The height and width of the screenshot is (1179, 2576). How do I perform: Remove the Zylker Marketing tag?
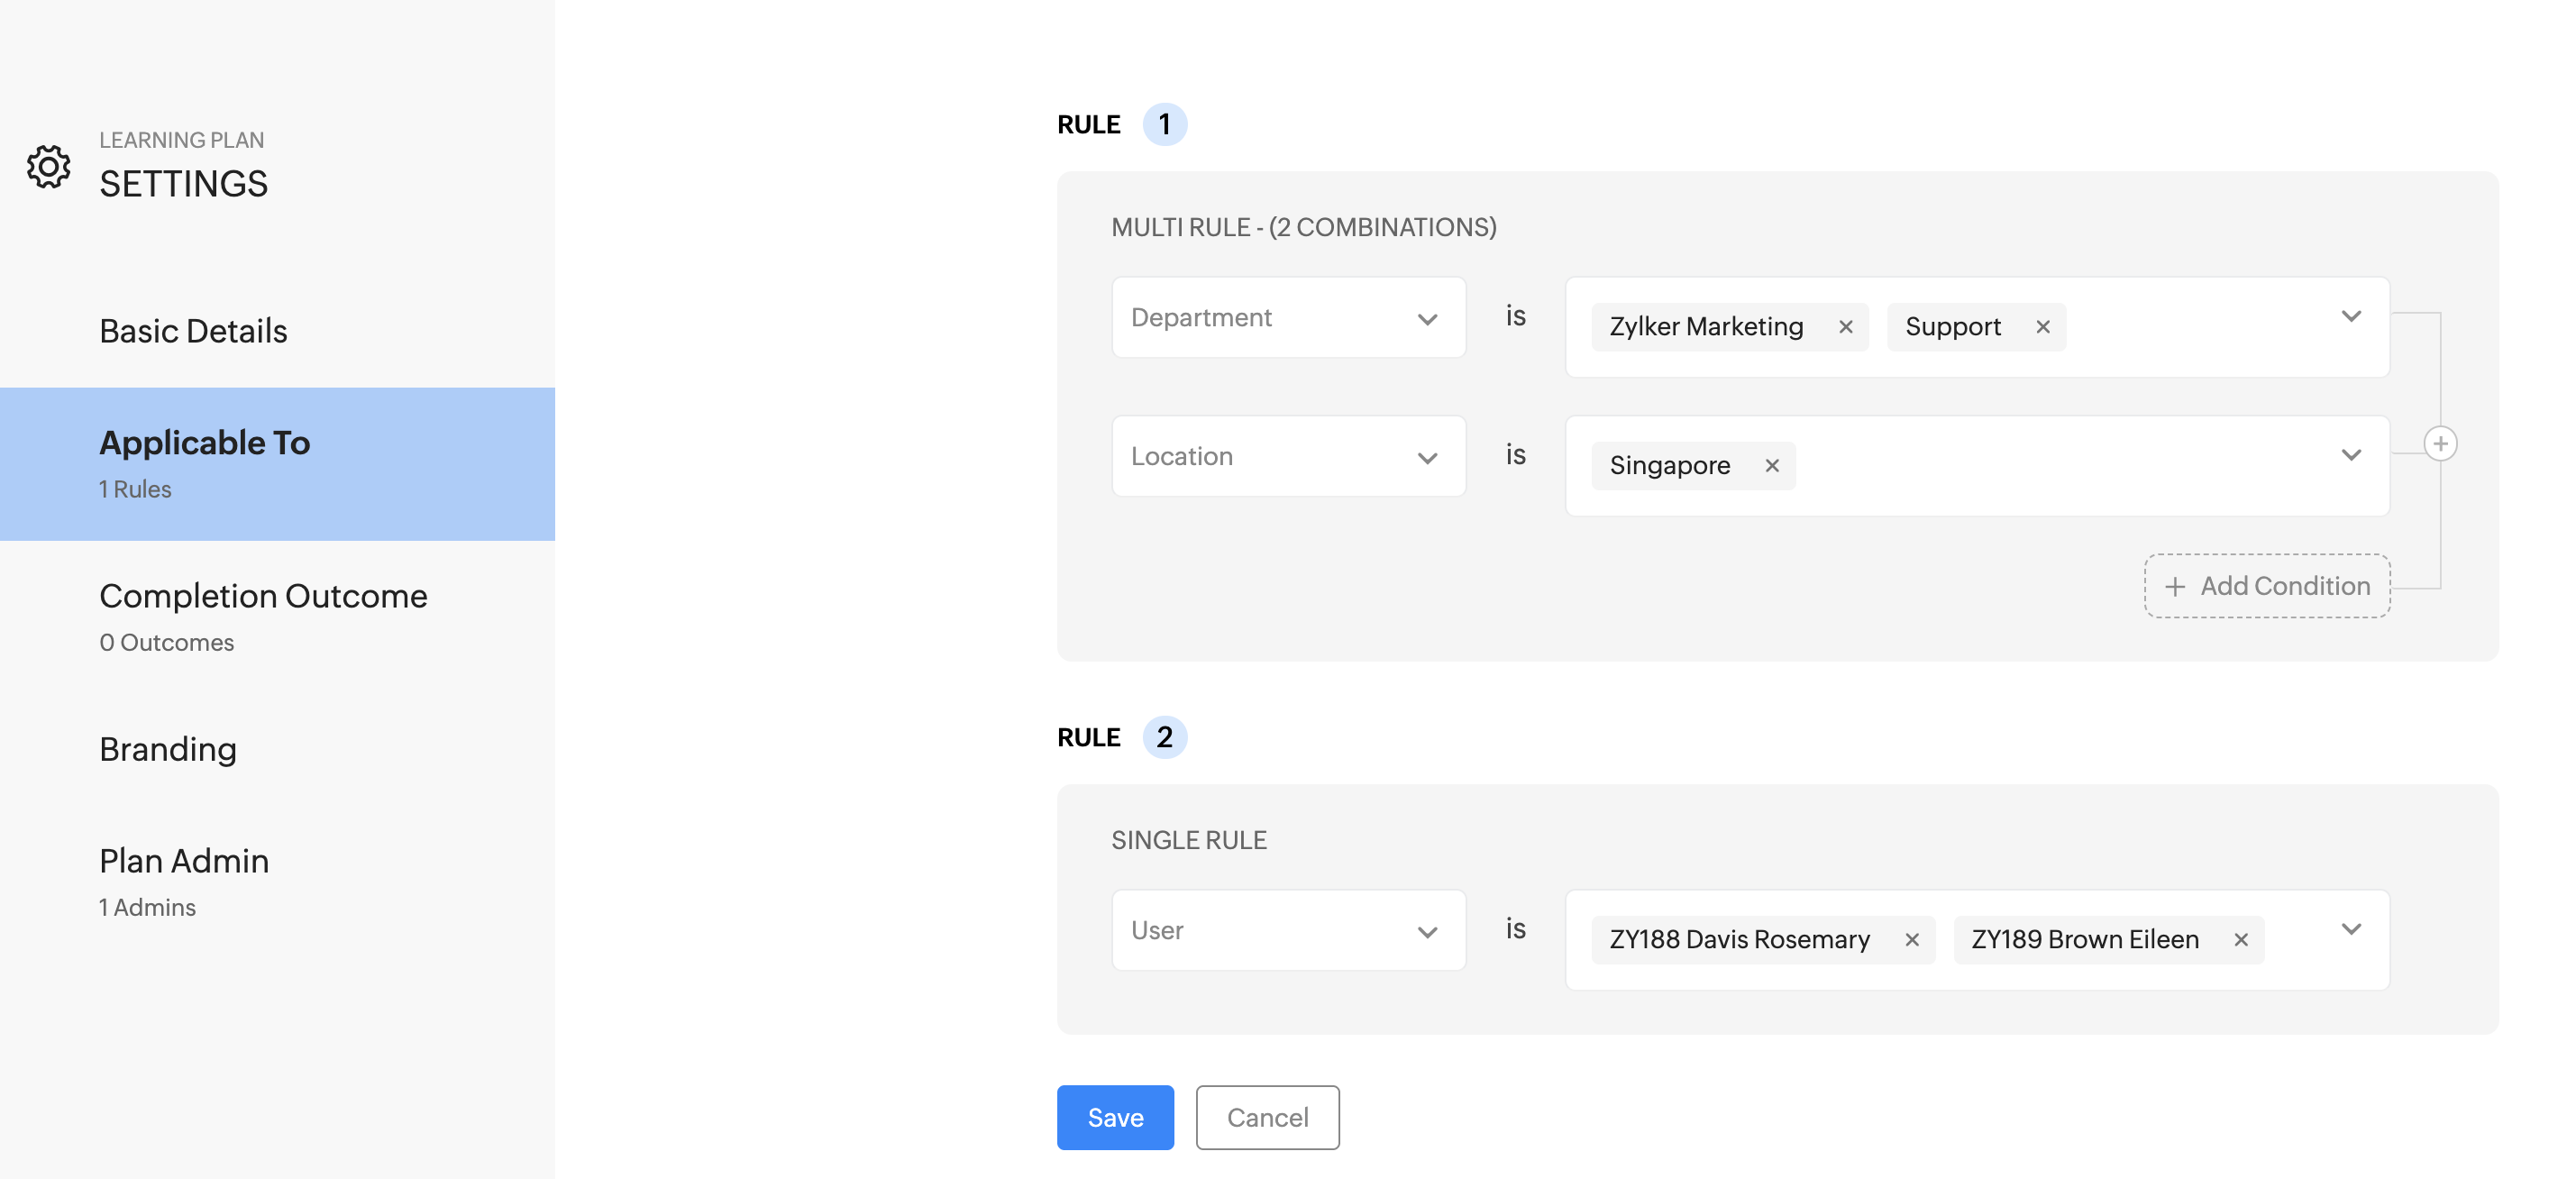click(1845, 327)
